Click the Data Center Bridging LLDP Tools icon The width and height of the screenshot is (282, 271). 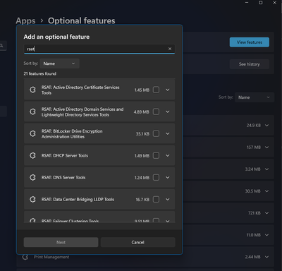(x=32, y=199)
